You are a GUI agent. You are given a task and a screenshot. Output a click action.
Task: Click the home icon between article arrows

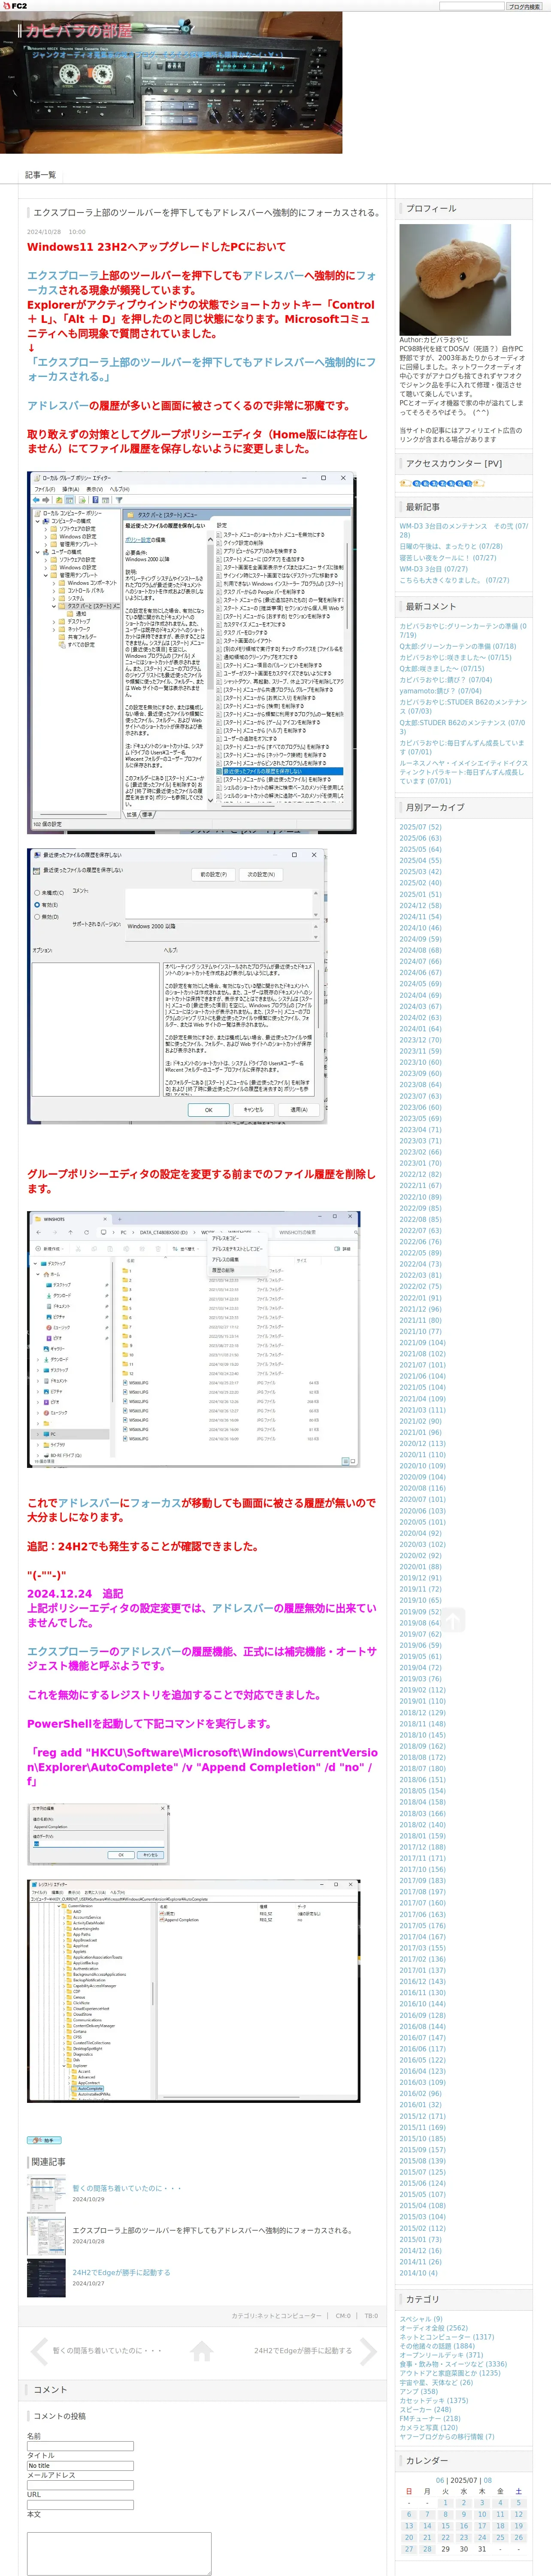[202, 2350]
